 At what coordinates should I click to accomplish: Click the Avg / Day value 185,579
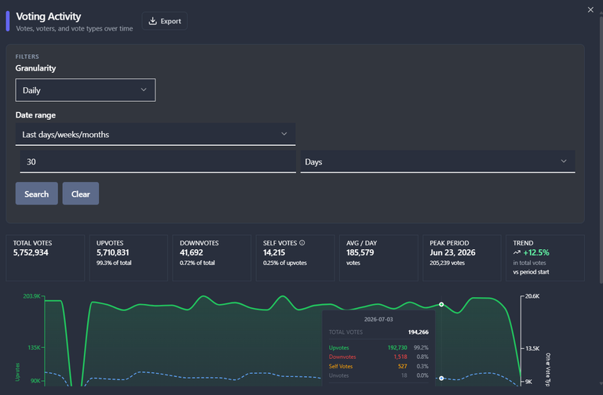pos(360,252)
